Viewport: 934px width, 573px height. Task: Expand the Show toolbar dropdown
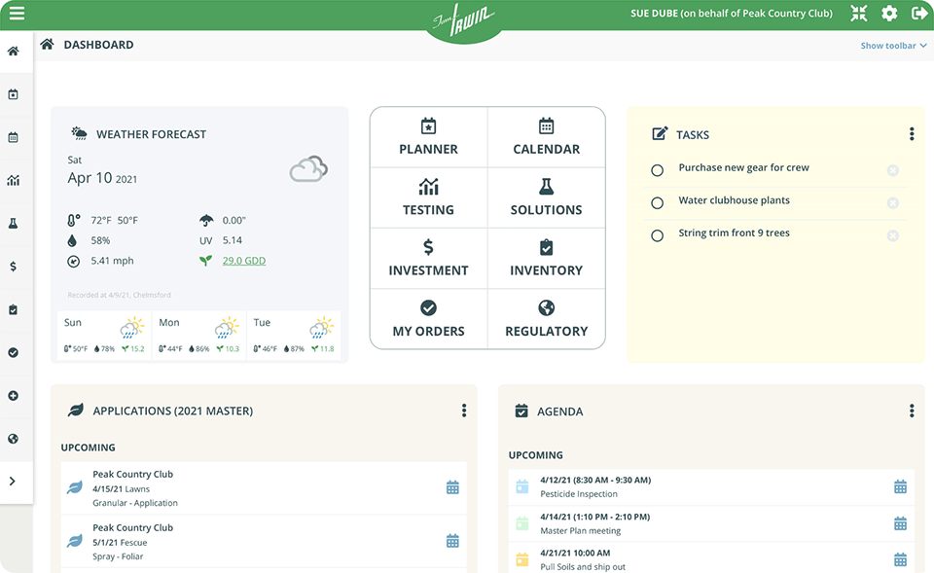click(x=893, y=46)
